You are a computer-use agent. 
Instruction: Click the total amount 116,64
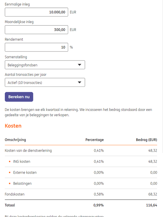pos(151,205)
